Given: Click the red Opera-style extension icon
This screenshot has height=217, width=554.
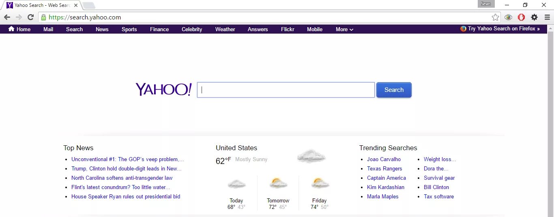Looking at the screenshot, I should point(522,17).
